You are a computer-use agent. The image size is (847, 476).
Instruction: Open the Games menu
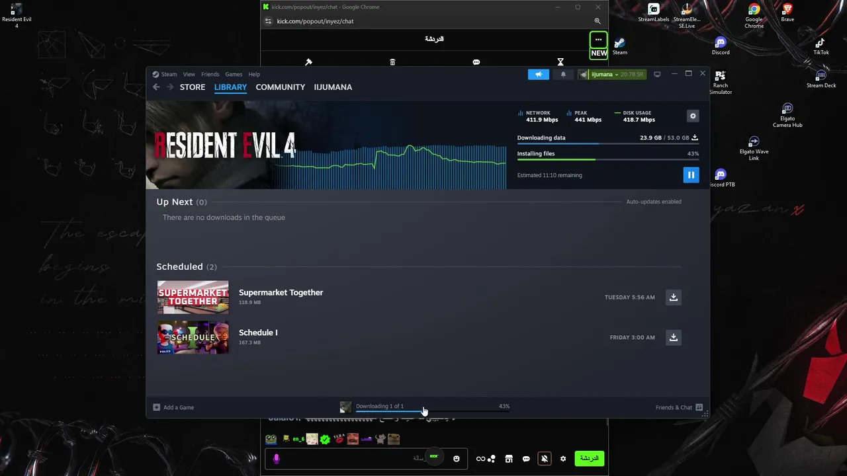click(x=234, y=74)
